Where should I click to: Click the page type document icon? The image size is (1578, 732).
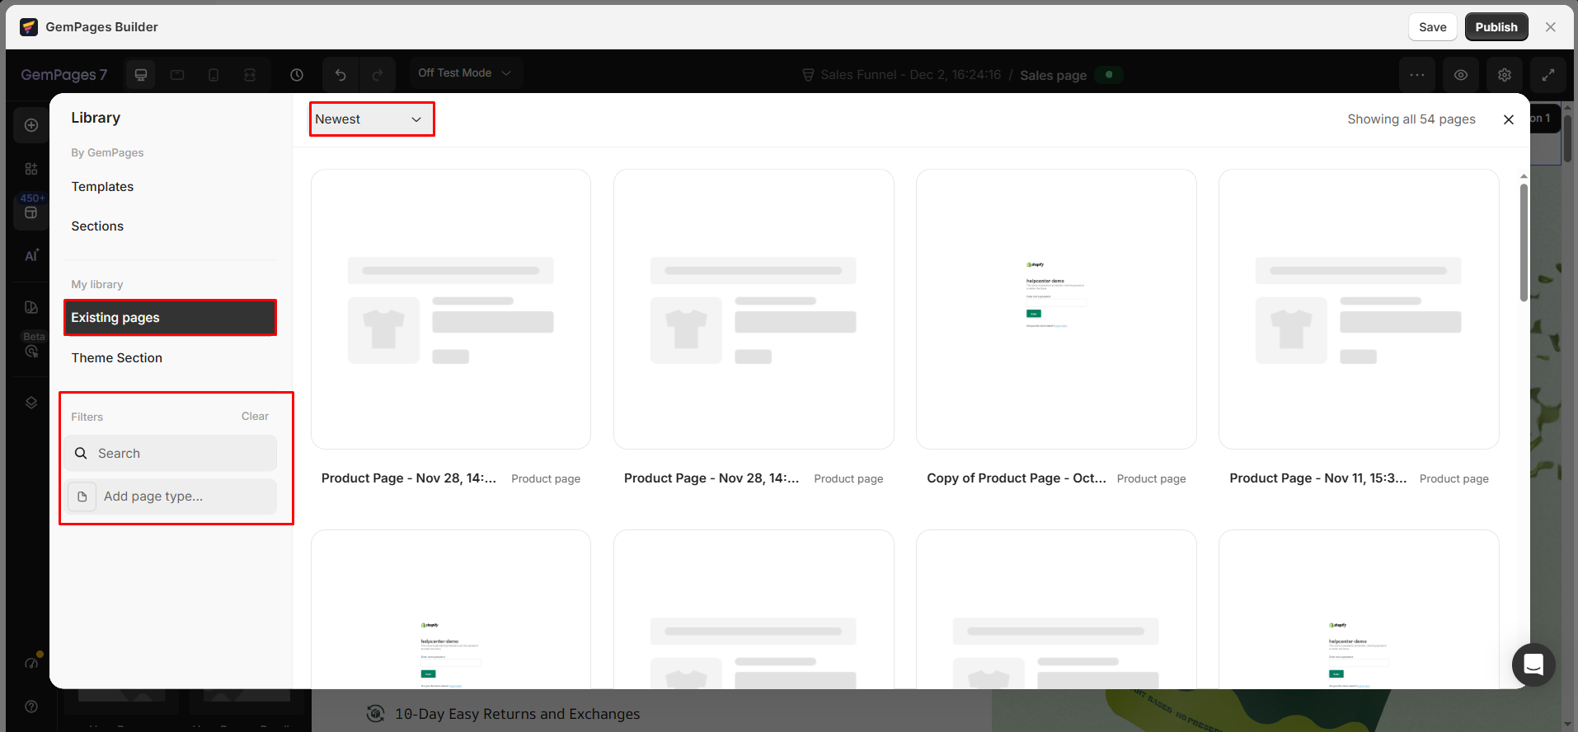82,497
